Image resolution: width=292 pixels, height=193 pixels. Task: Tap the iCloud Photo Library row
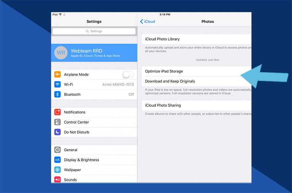(196, 39)
